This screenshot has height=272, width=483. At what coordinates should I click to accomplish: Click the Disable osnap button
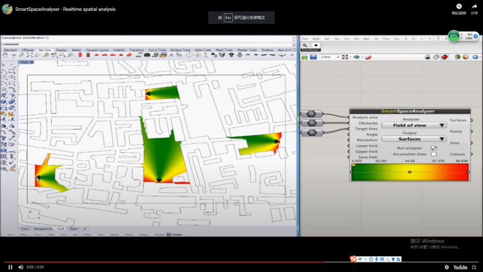pos(174,235)
